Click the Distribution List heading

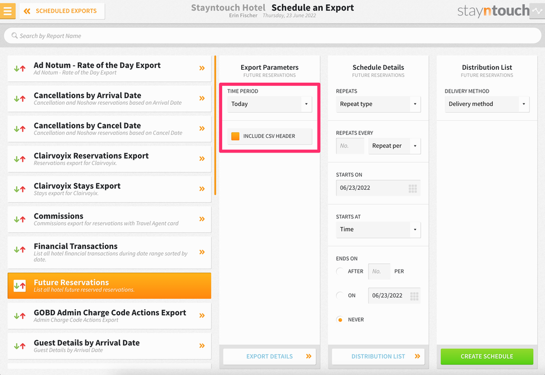click(x=487, y=67)
